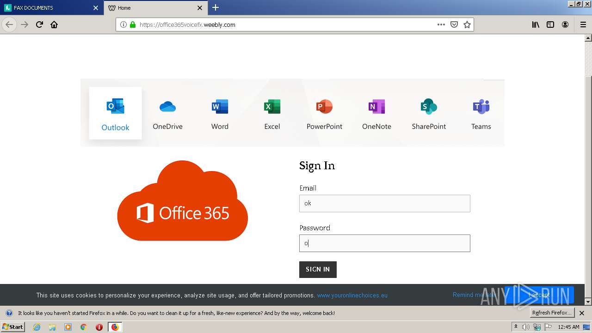Open Opera from the taskbar
The height and width of the screenshot is (333, 592).
click(99, 327)
